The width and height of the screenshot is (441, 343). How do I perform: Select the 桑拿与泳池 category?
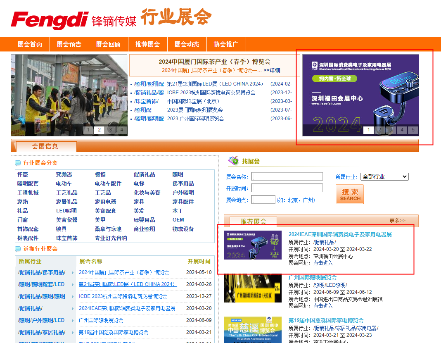(108, 229)
